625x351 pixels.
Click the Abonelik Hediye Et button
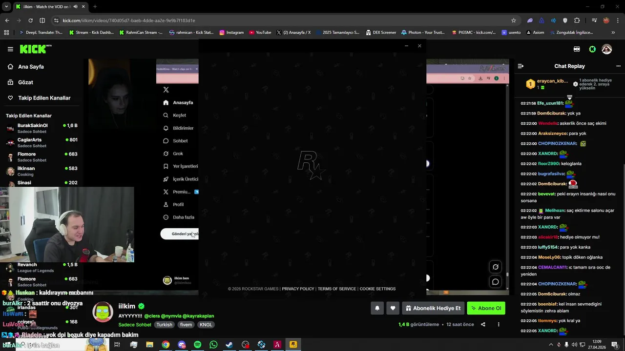433,308
